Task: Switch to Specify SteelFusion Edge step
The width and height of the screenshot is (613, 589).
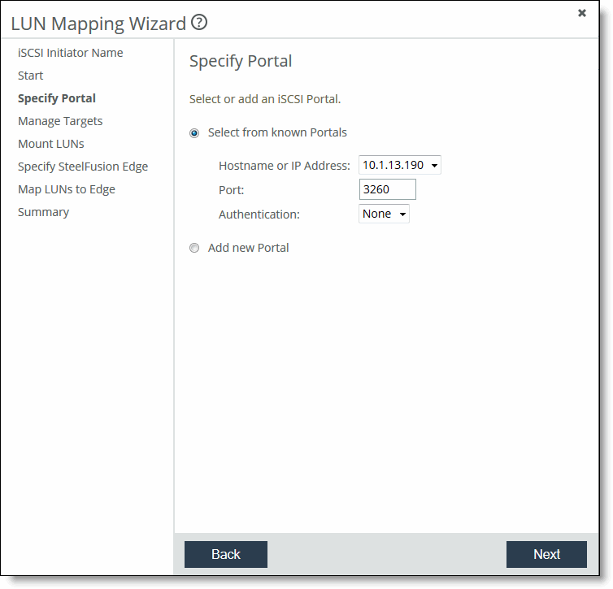Action: coord(83,167)
